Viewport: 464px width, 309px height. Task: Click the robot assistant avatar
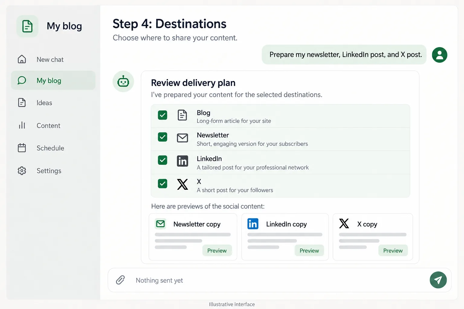[x=123, y=81]
